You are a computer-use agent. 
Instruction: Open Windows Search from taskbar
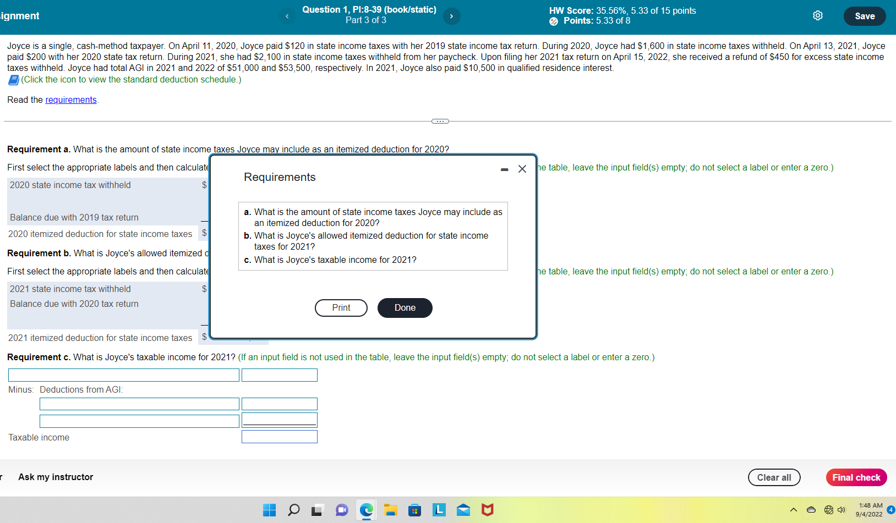294,510
